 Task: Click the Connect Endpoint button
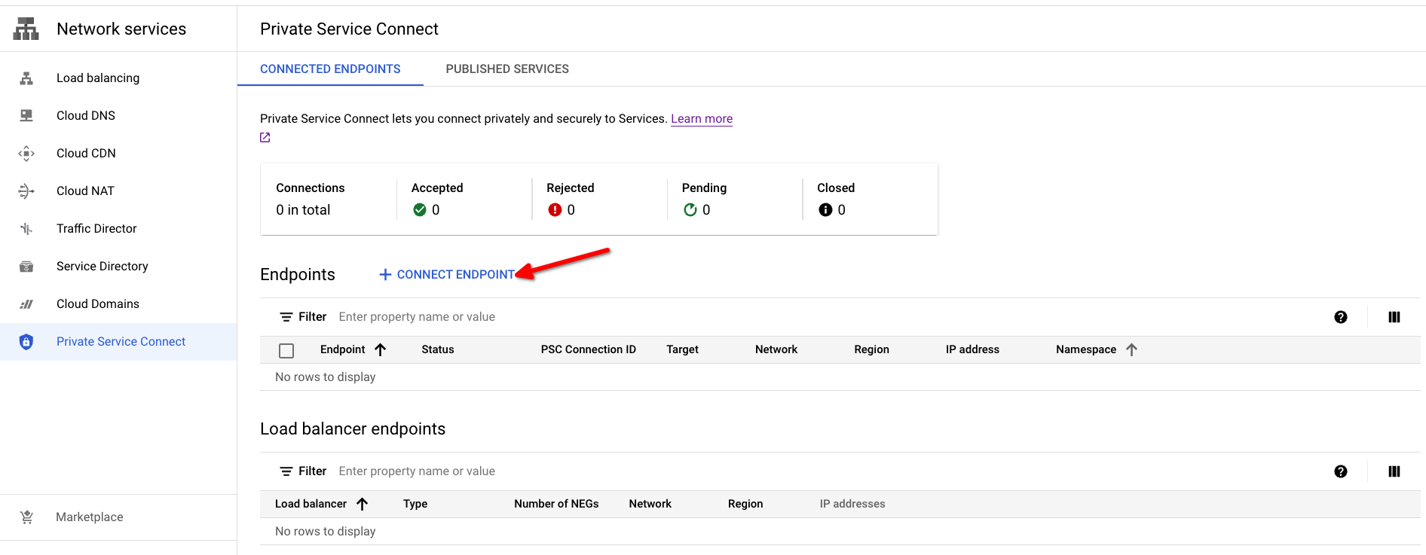click(447, 275)
